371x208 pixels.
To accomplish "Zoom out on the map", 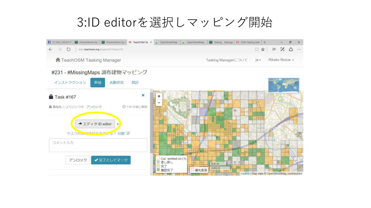I will pyautogui.click(x=159, y=103).
